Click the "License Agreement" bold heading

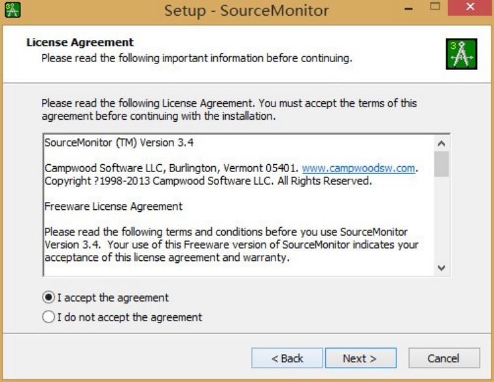80,43
